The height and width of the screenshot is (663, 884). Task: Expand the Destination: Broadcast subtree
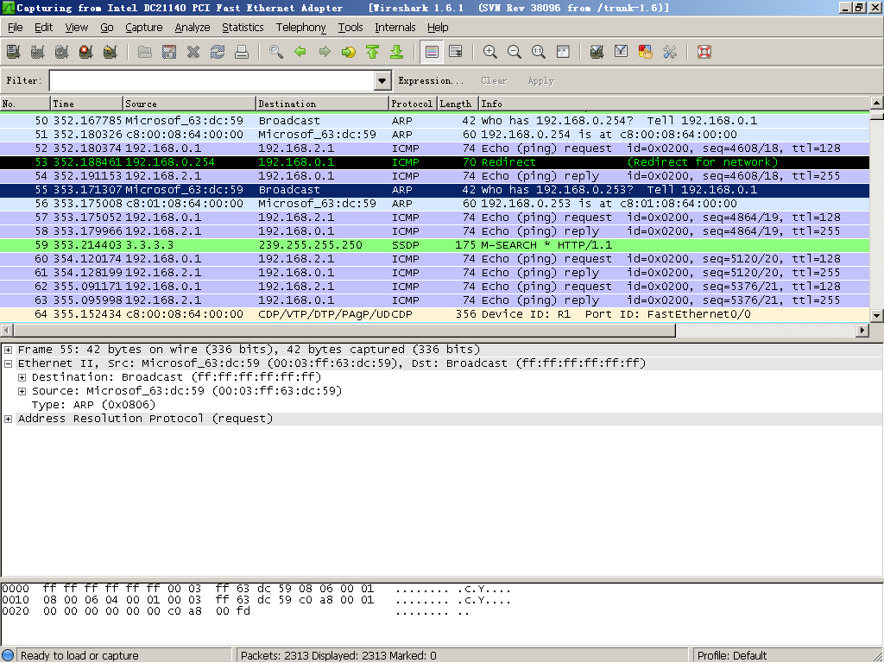[22, 377]
